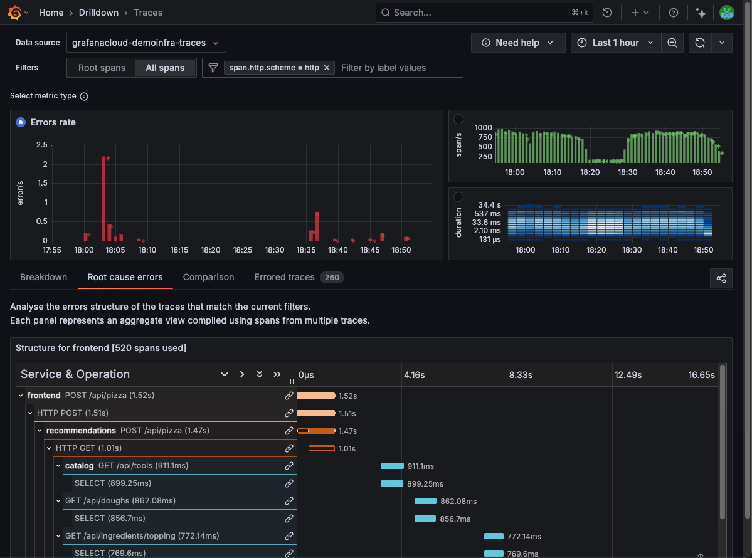Viewport: 752px width, 558px height.
Task: Open the Last 1 hour time picker
Action: pyautogui.click(x=615, y=42)
